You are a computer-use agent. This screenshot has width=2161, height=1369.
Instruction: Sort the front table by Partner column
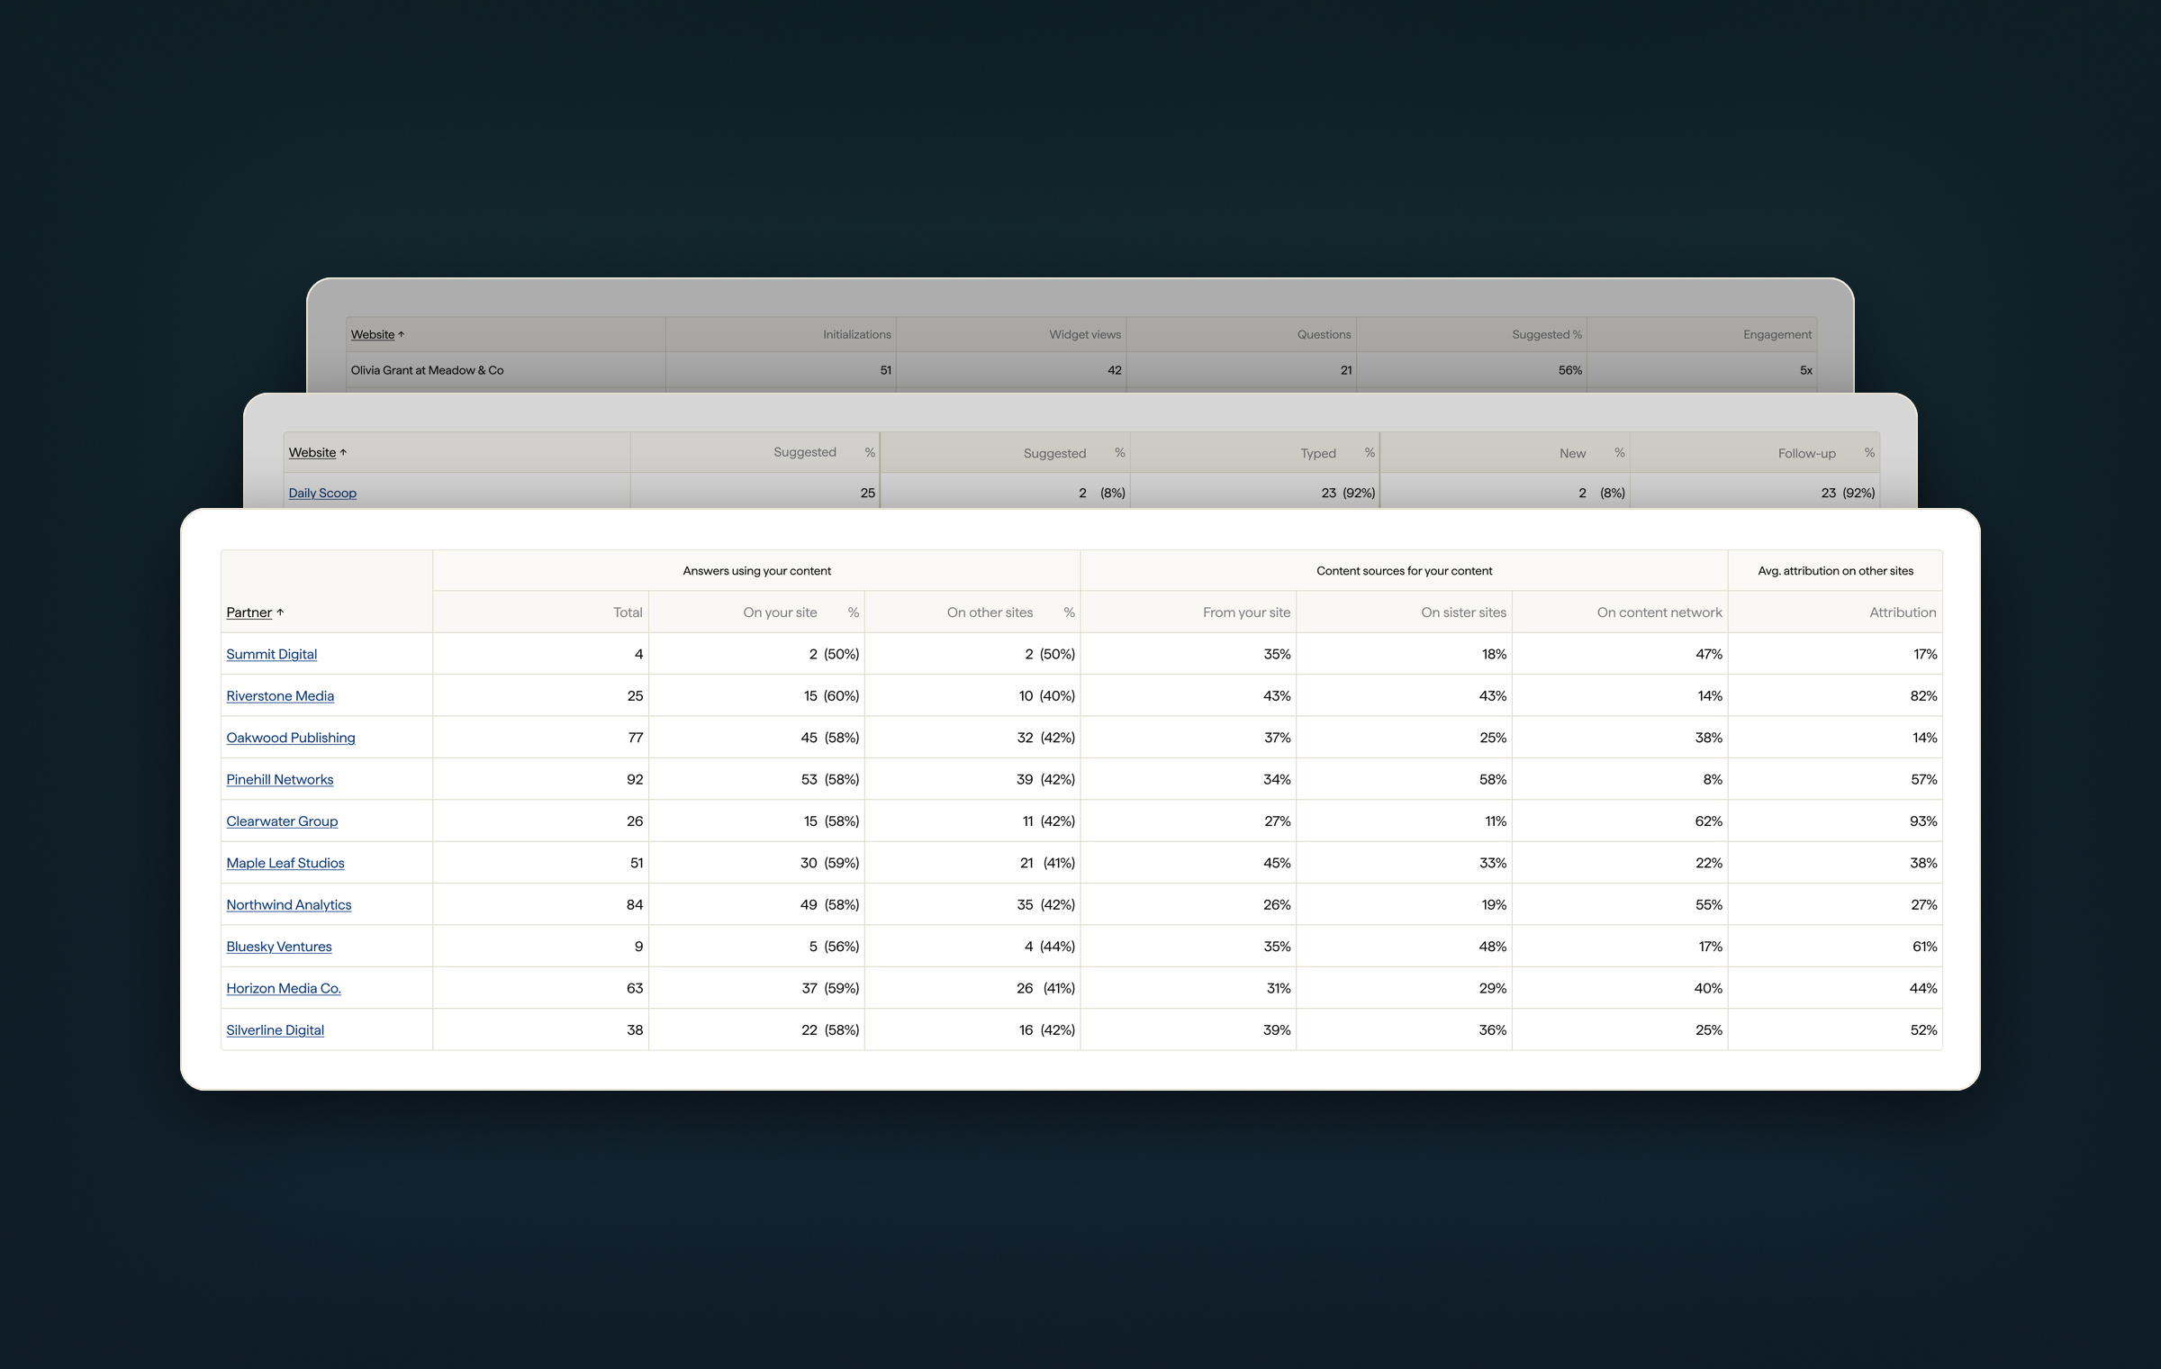[x=249, y=612]
